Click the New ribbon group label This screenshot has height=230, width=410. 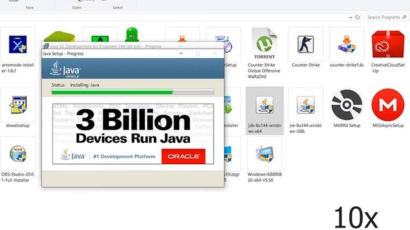(x=29, y=8)
